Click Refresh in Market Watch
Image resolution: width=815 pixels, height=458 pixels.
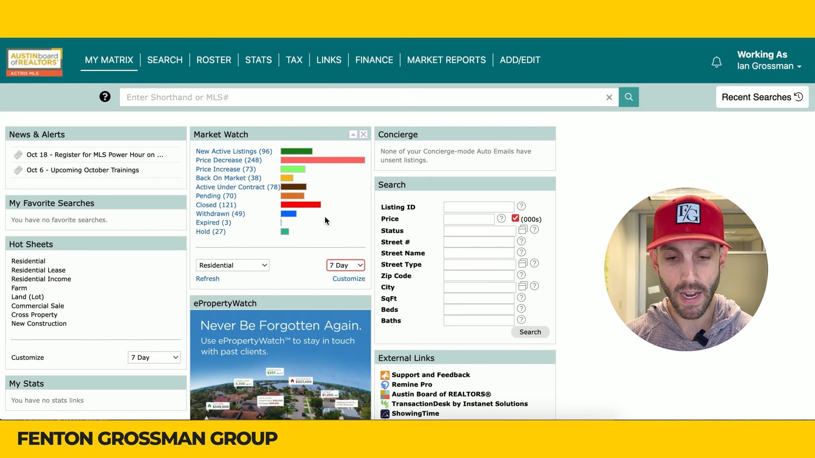point(208,279)
